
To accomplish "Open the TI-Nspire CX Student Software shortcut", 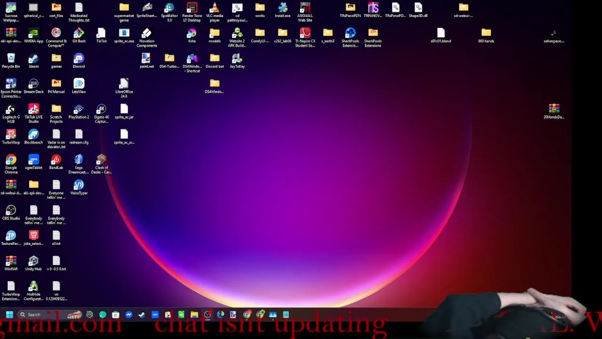I will coord(305,38).
